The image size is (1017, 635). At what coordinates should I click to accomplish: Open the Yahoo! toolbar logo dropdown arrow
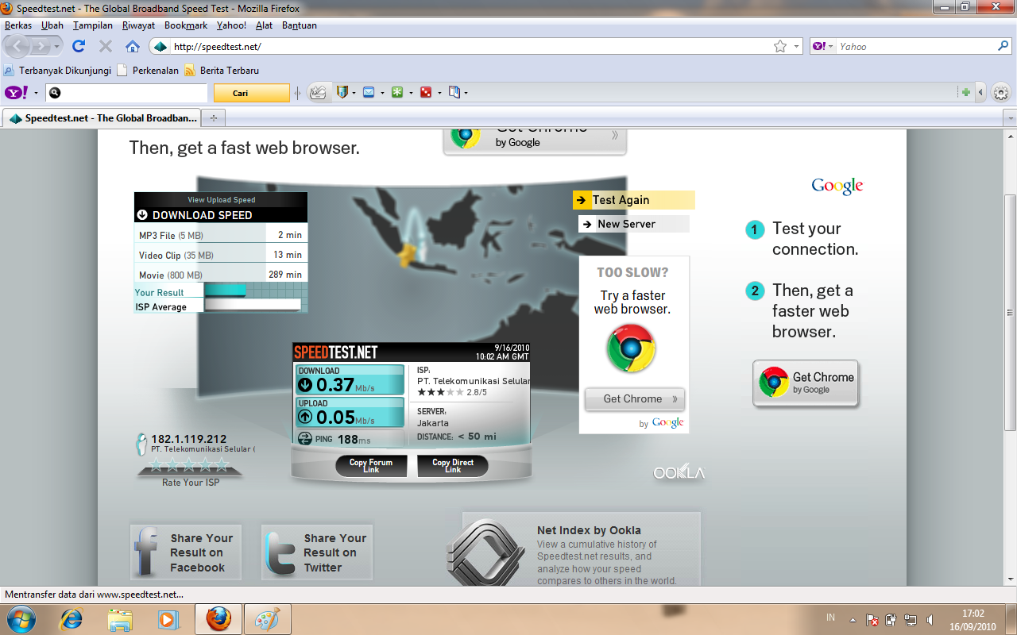pyautogui.click(x=36, y=93)
